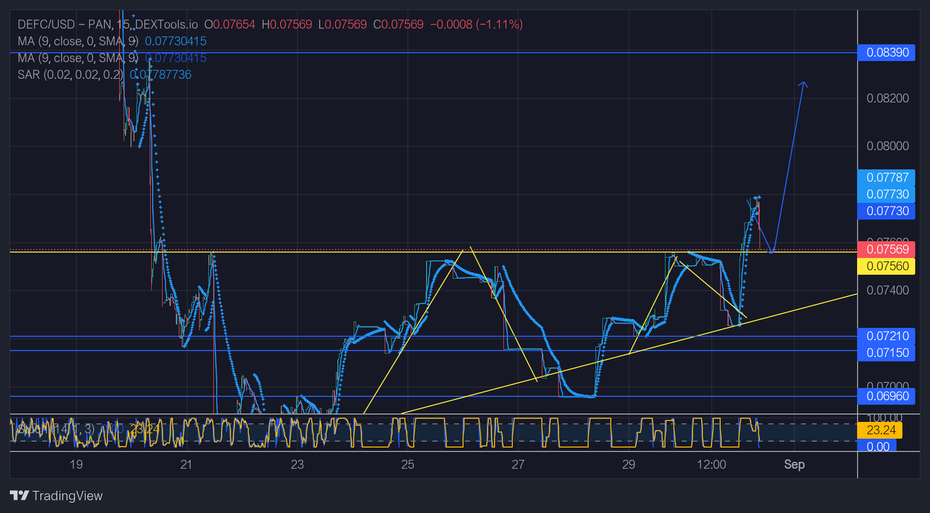Click the 0.08000 price axis value

(888, 146)
